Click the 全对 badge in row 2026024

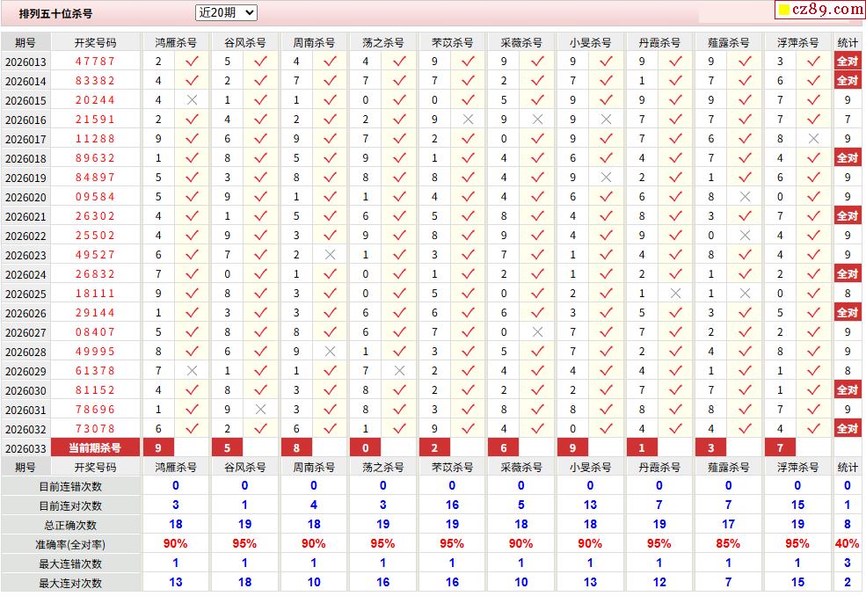coord(848,274)
